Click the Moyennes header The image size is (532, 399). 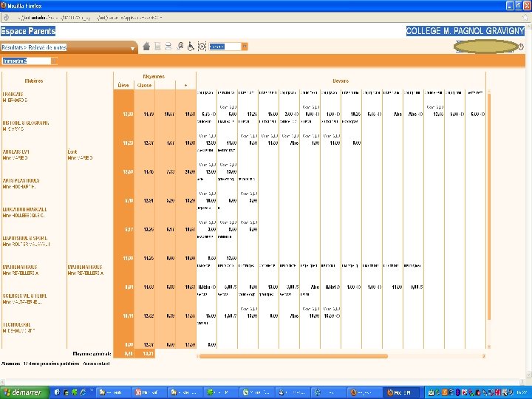[x=154, y=76]
